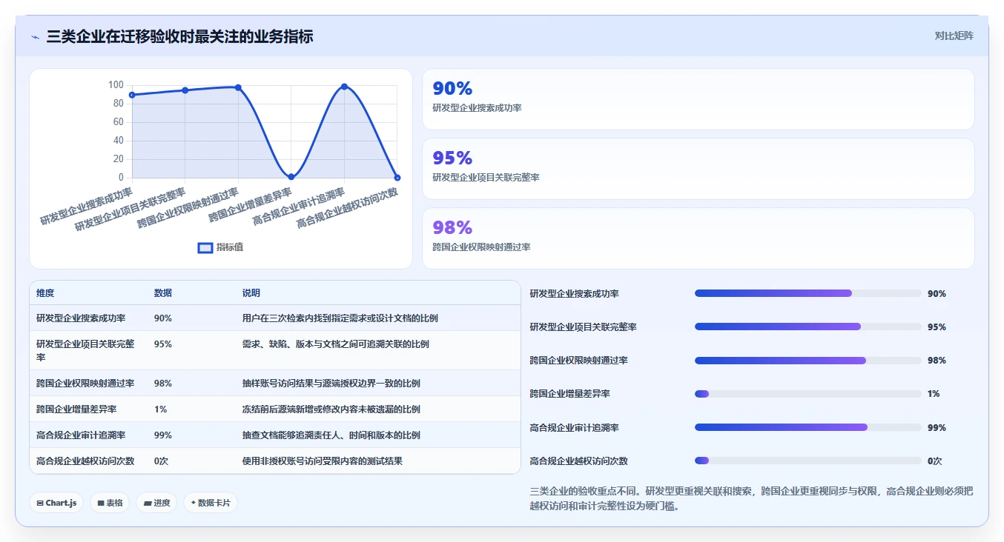1004x542 pixels.
Task: Select the 进度 tag chip
Action: 156,503
